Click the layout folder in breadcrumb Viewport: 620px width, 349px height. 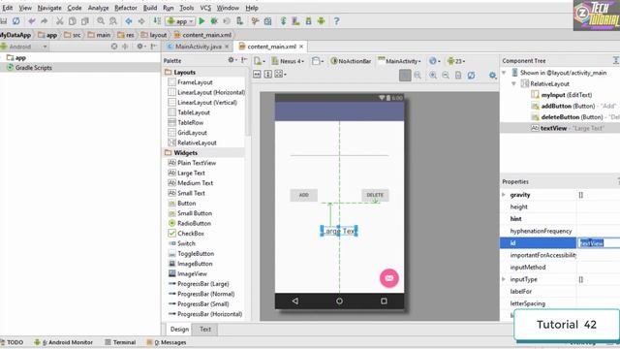coord(154,35)
